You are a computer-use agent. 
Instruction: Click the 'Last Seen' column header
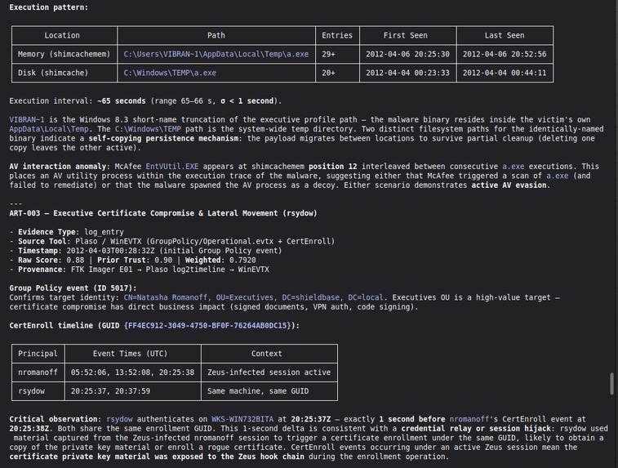(505, 35)
